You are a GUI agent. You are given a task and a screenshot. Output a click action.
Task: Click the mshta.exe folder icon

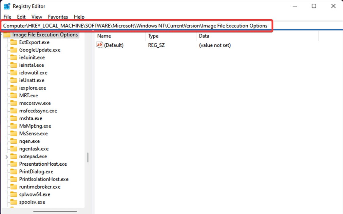(x=14, y=118)
